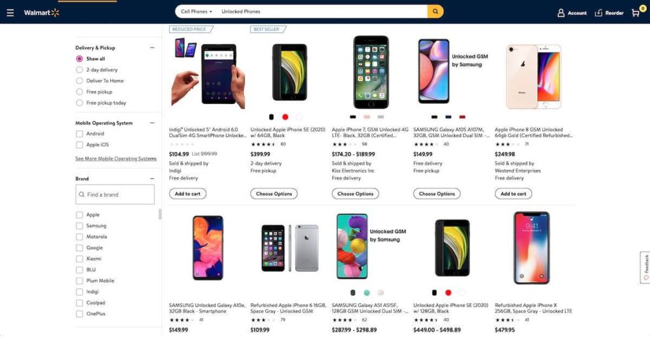Click the yellow search magnifier button

coord(435,11)
